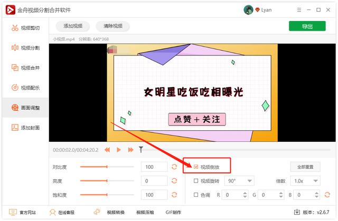338x221 pixels.
Task: Open the 90° rotation angle dropdown
Action: (239, 181)
